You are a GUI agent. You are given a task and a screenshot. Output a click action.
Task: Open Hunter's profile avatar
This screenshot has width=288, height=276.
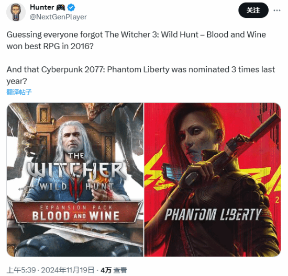(16, 12)
